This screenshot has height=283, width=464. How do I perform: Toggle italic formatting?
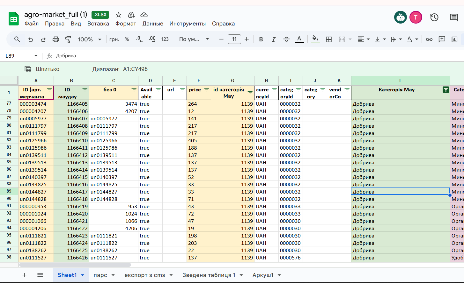273,39
